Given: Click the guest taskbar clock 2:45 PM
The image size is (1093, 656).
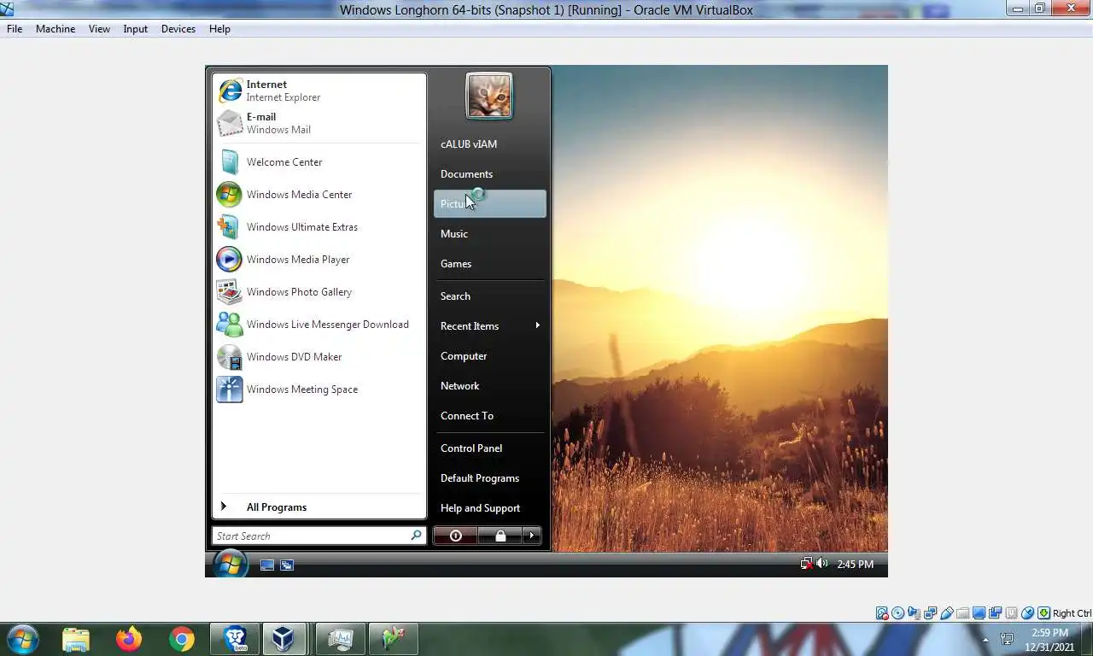Looking at the screenshot, I should pyautogui.click(x=856, y=565).
